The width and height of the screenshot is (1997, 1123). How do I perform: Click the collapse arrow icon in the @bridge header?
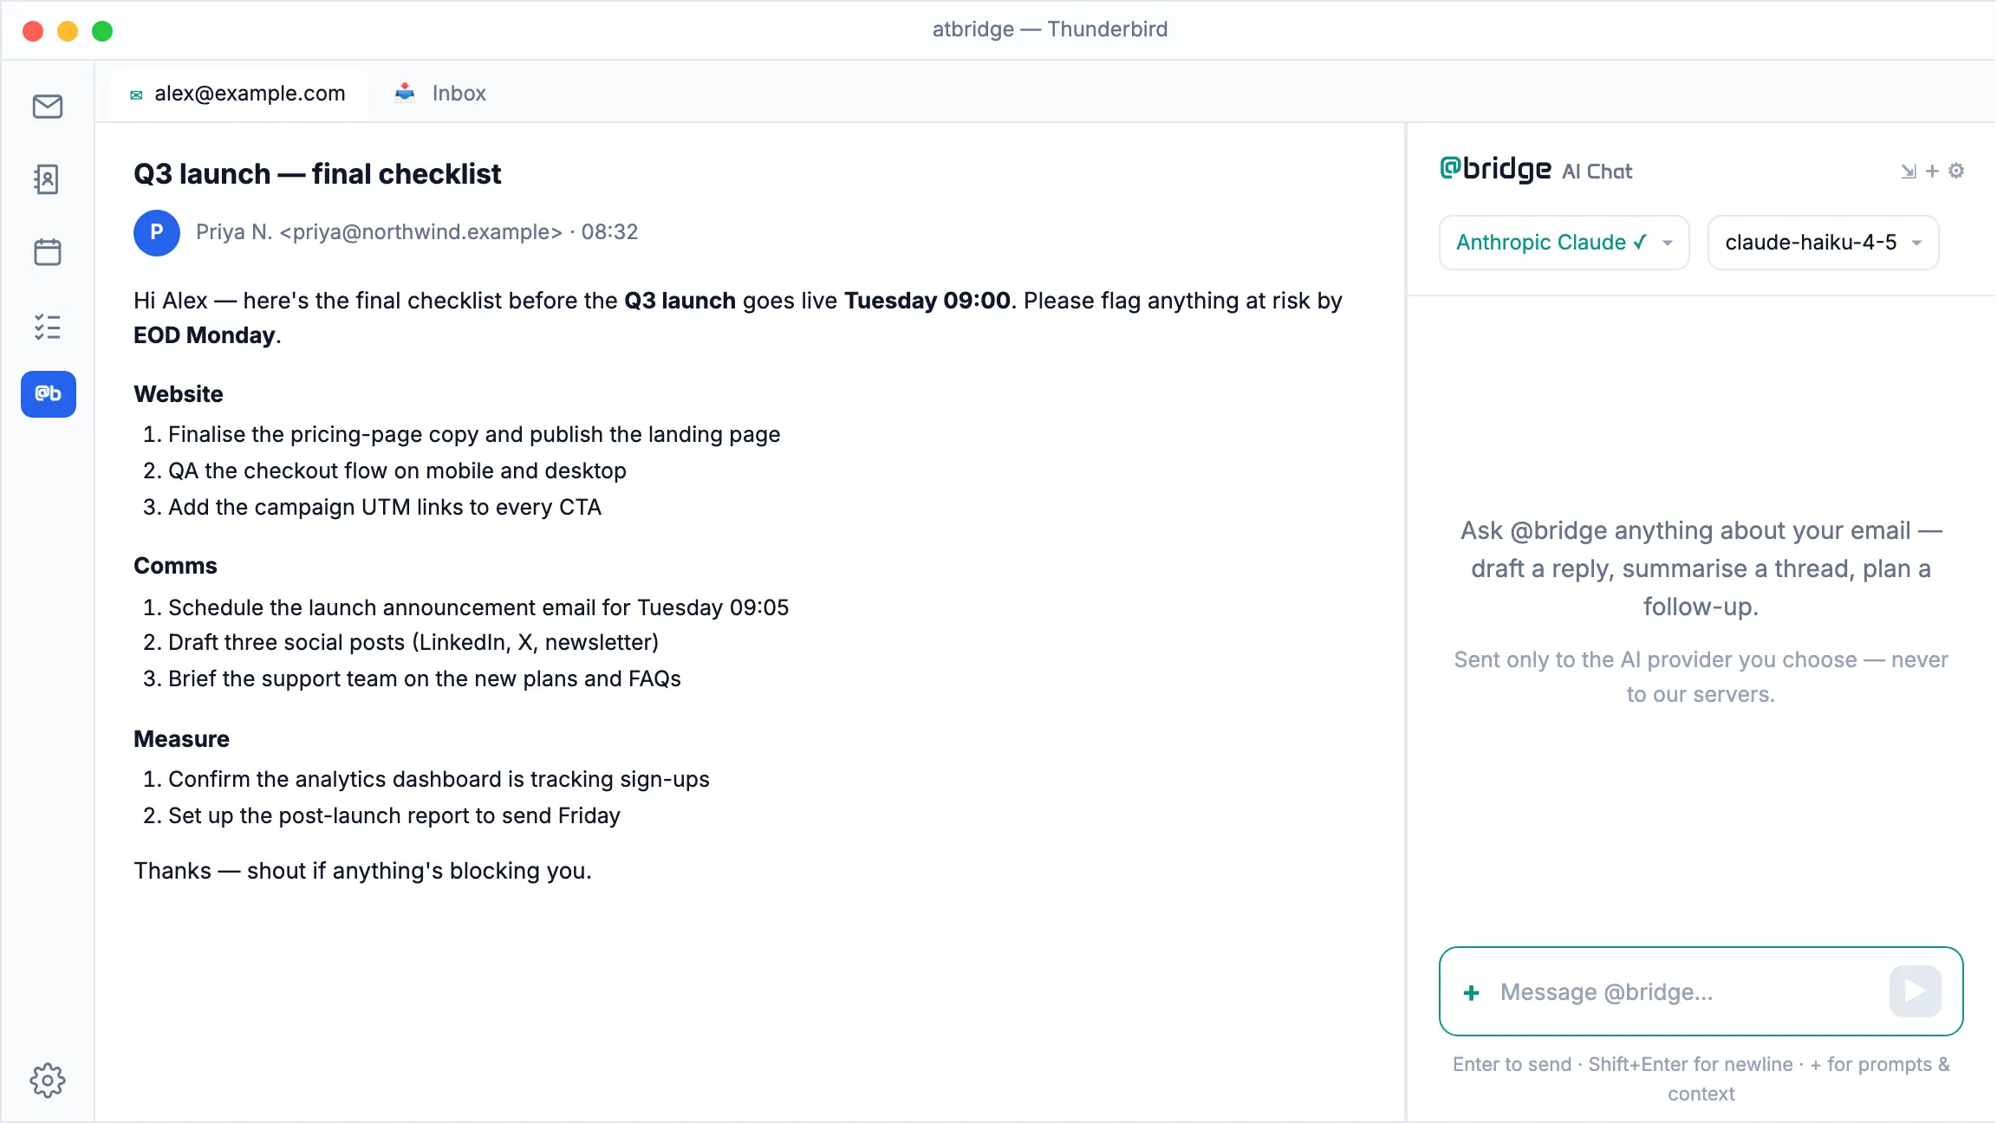tap(1909, 172)
